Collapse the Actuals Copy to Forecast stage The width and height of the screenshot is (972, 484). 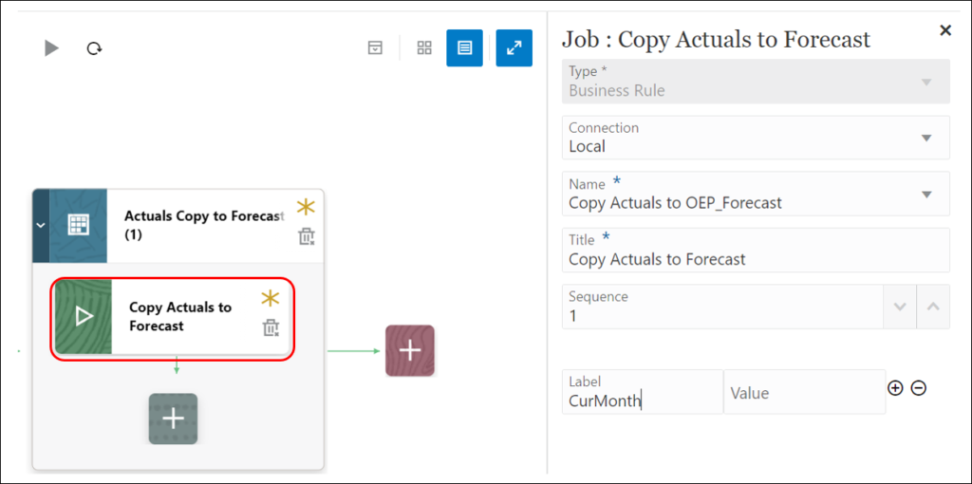[40, 225]
